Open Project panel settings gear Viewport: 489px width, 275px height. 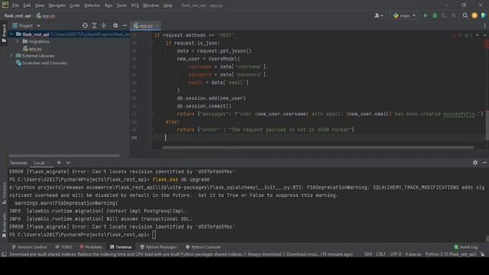click(115, 25)
